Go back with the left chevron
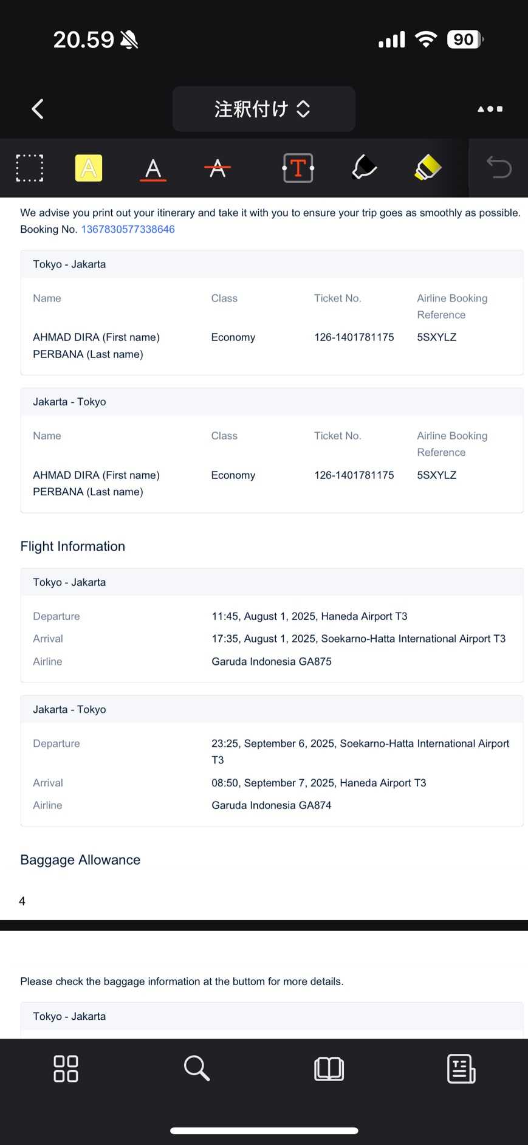 tap(38, 109)
